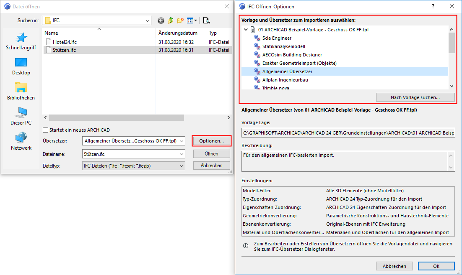Sort files by Typ column header
This screenshot has height=275, width=462.
click(219, 33)
